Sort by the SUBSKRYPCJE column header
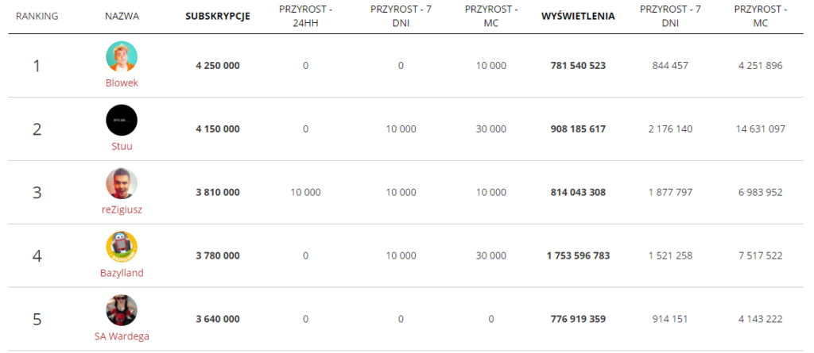814x353 pixels. pos(217,16)
